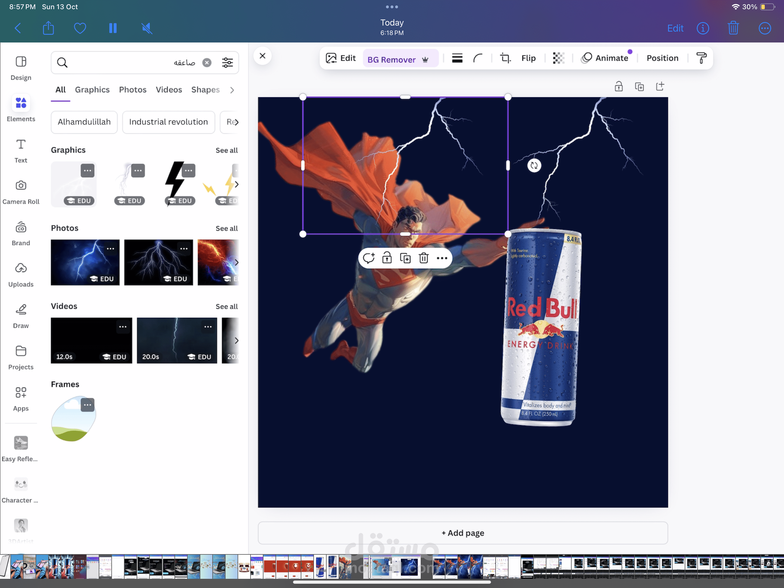Viewport: 784px width, 588px height.
Task: Click the Add page button
Action: click(x=463, y=533)
